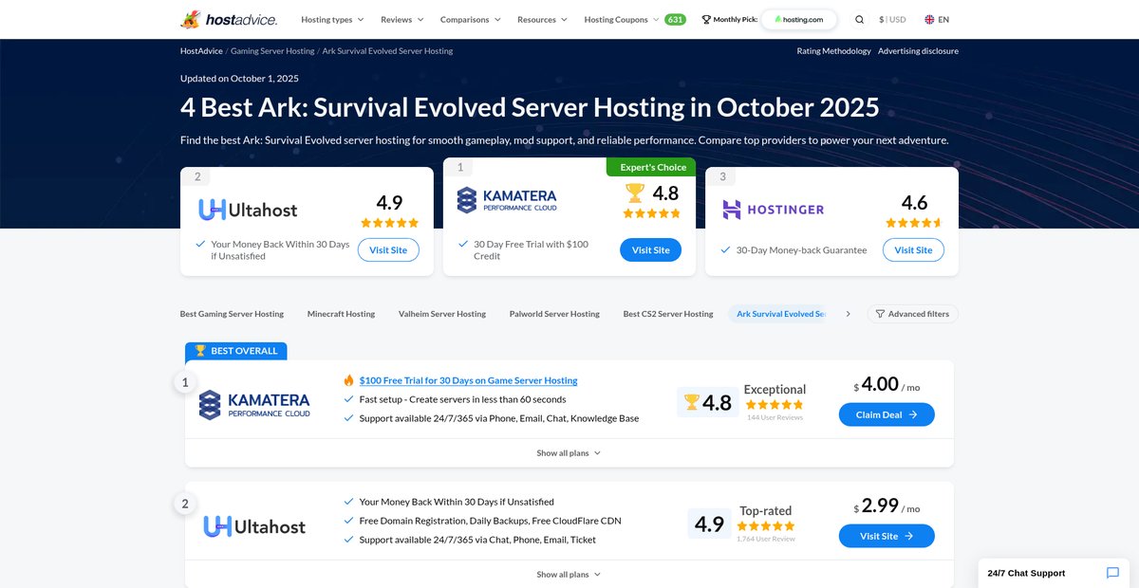Click Kamatera logo in ranked list row 1

coord(254,405)
